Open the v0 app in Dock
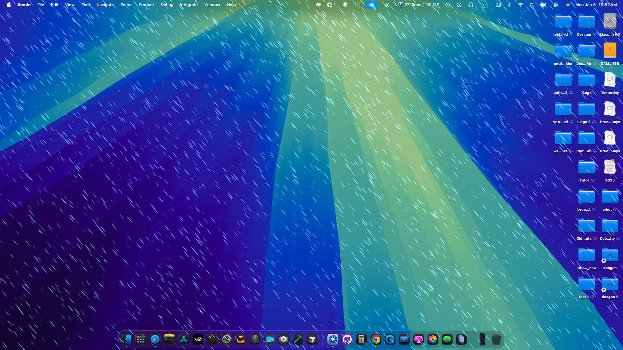Screen dimensions: 623x350 198,339
